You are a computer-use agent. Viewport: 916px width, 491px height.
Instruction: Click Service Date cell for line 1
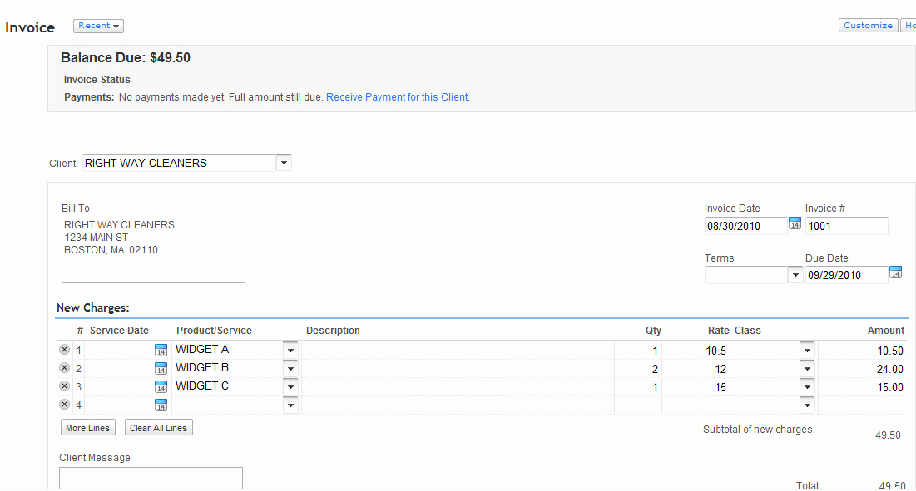[x=120, y=351]
